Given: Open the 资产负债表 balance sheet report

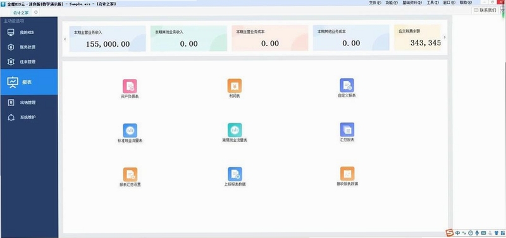Looking at the screenshot, I should click(x=130, y=88).
